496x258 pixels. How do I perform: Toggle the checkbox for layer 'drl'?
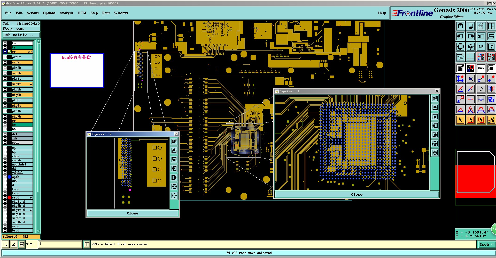(x=5, y=134)
